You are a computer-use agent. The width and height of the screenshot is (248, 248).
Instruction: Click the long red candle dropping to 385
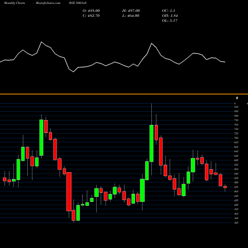point(69,191)
